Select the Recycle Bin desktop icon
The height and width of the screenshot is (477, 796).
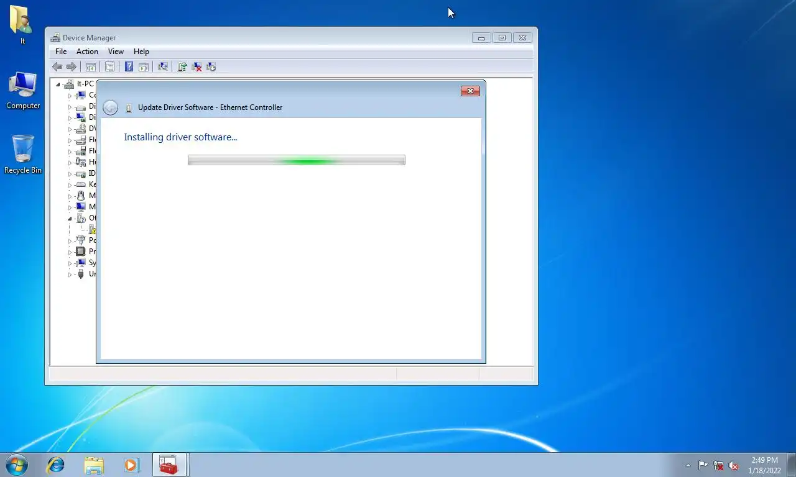(23, 155)
